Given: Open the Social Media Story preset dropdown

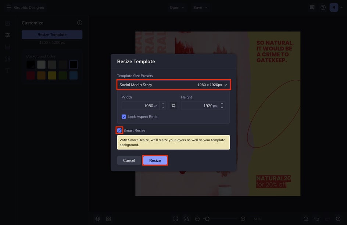Looking at the screenshot, I should coord(174,85).
